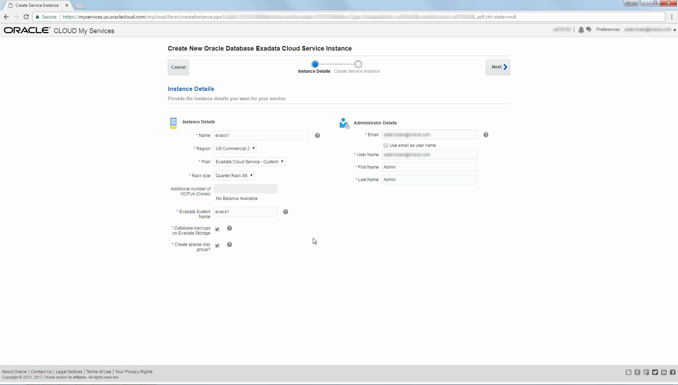Open the Google Plus icon in footer
Viewport: 678px width, 385px height.
[646, 372]
